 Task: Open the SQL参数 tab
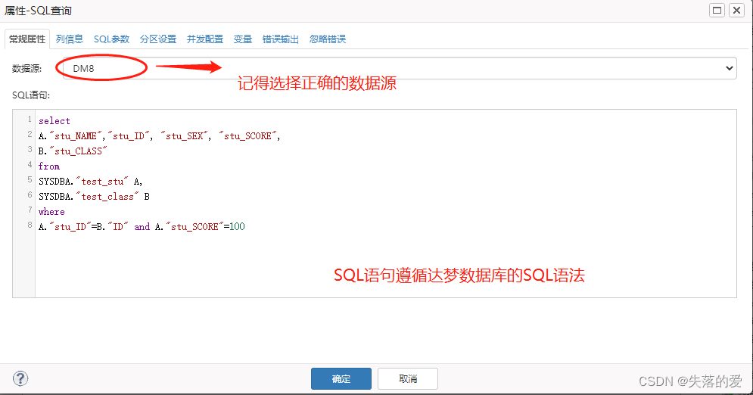pos(111,39)
